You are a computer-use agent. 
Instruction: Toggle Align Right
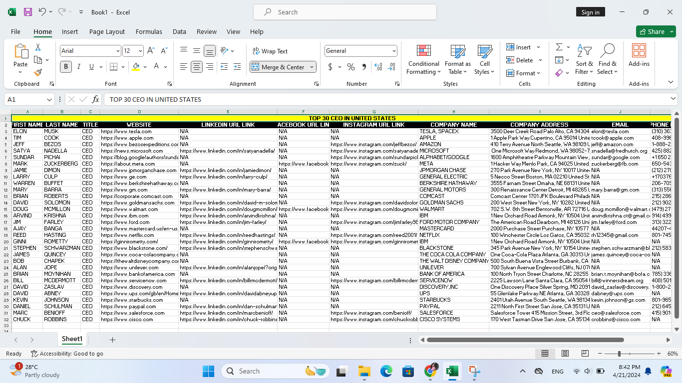pos(210,67)
